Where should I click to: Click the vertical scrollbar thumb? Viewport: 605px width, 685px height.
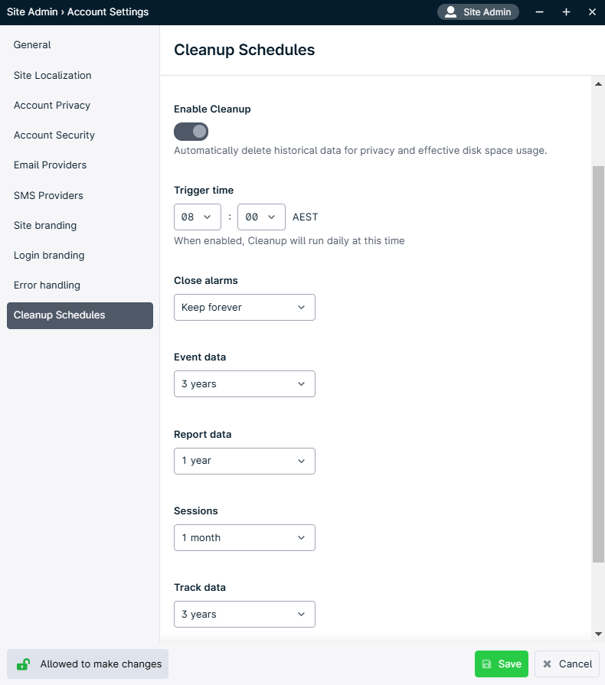pos(598,364)
